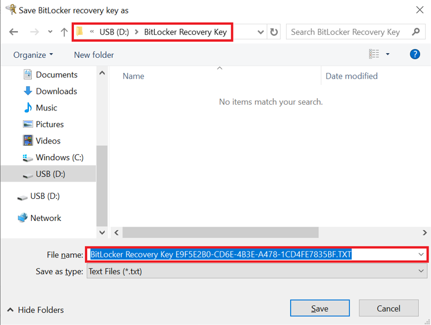Open recent locations dropdown arrow

[x=50, y=32]
